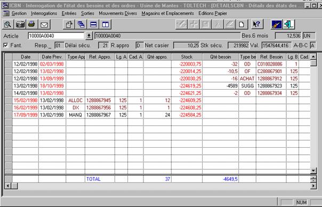Click the Article input field
This screenshot has width=322, height=207.
point(56,36)
